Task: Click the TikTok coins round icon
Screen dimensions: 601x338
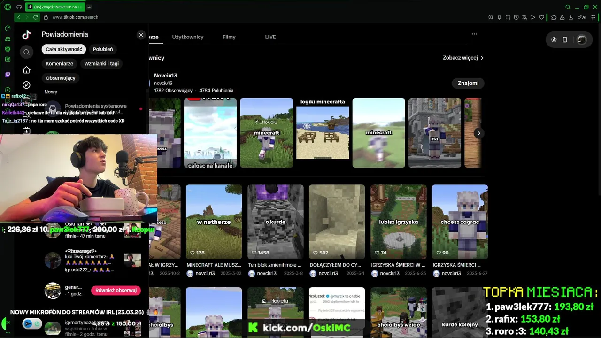Action: click(554, 40)
